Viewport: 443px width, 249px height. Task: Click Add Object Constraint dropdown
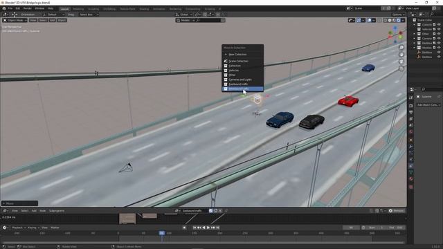(429, 104)
